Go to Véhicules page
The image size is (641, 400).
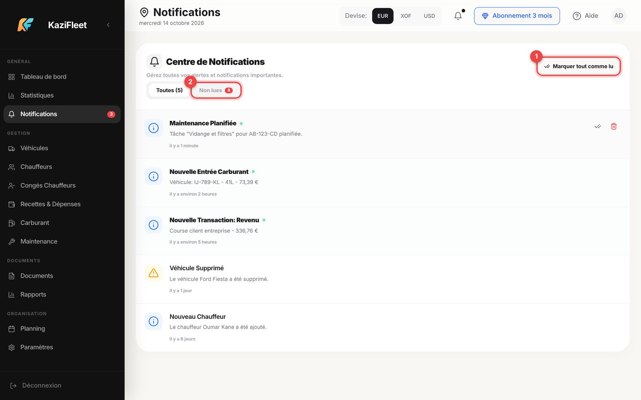tap(62, 148)
